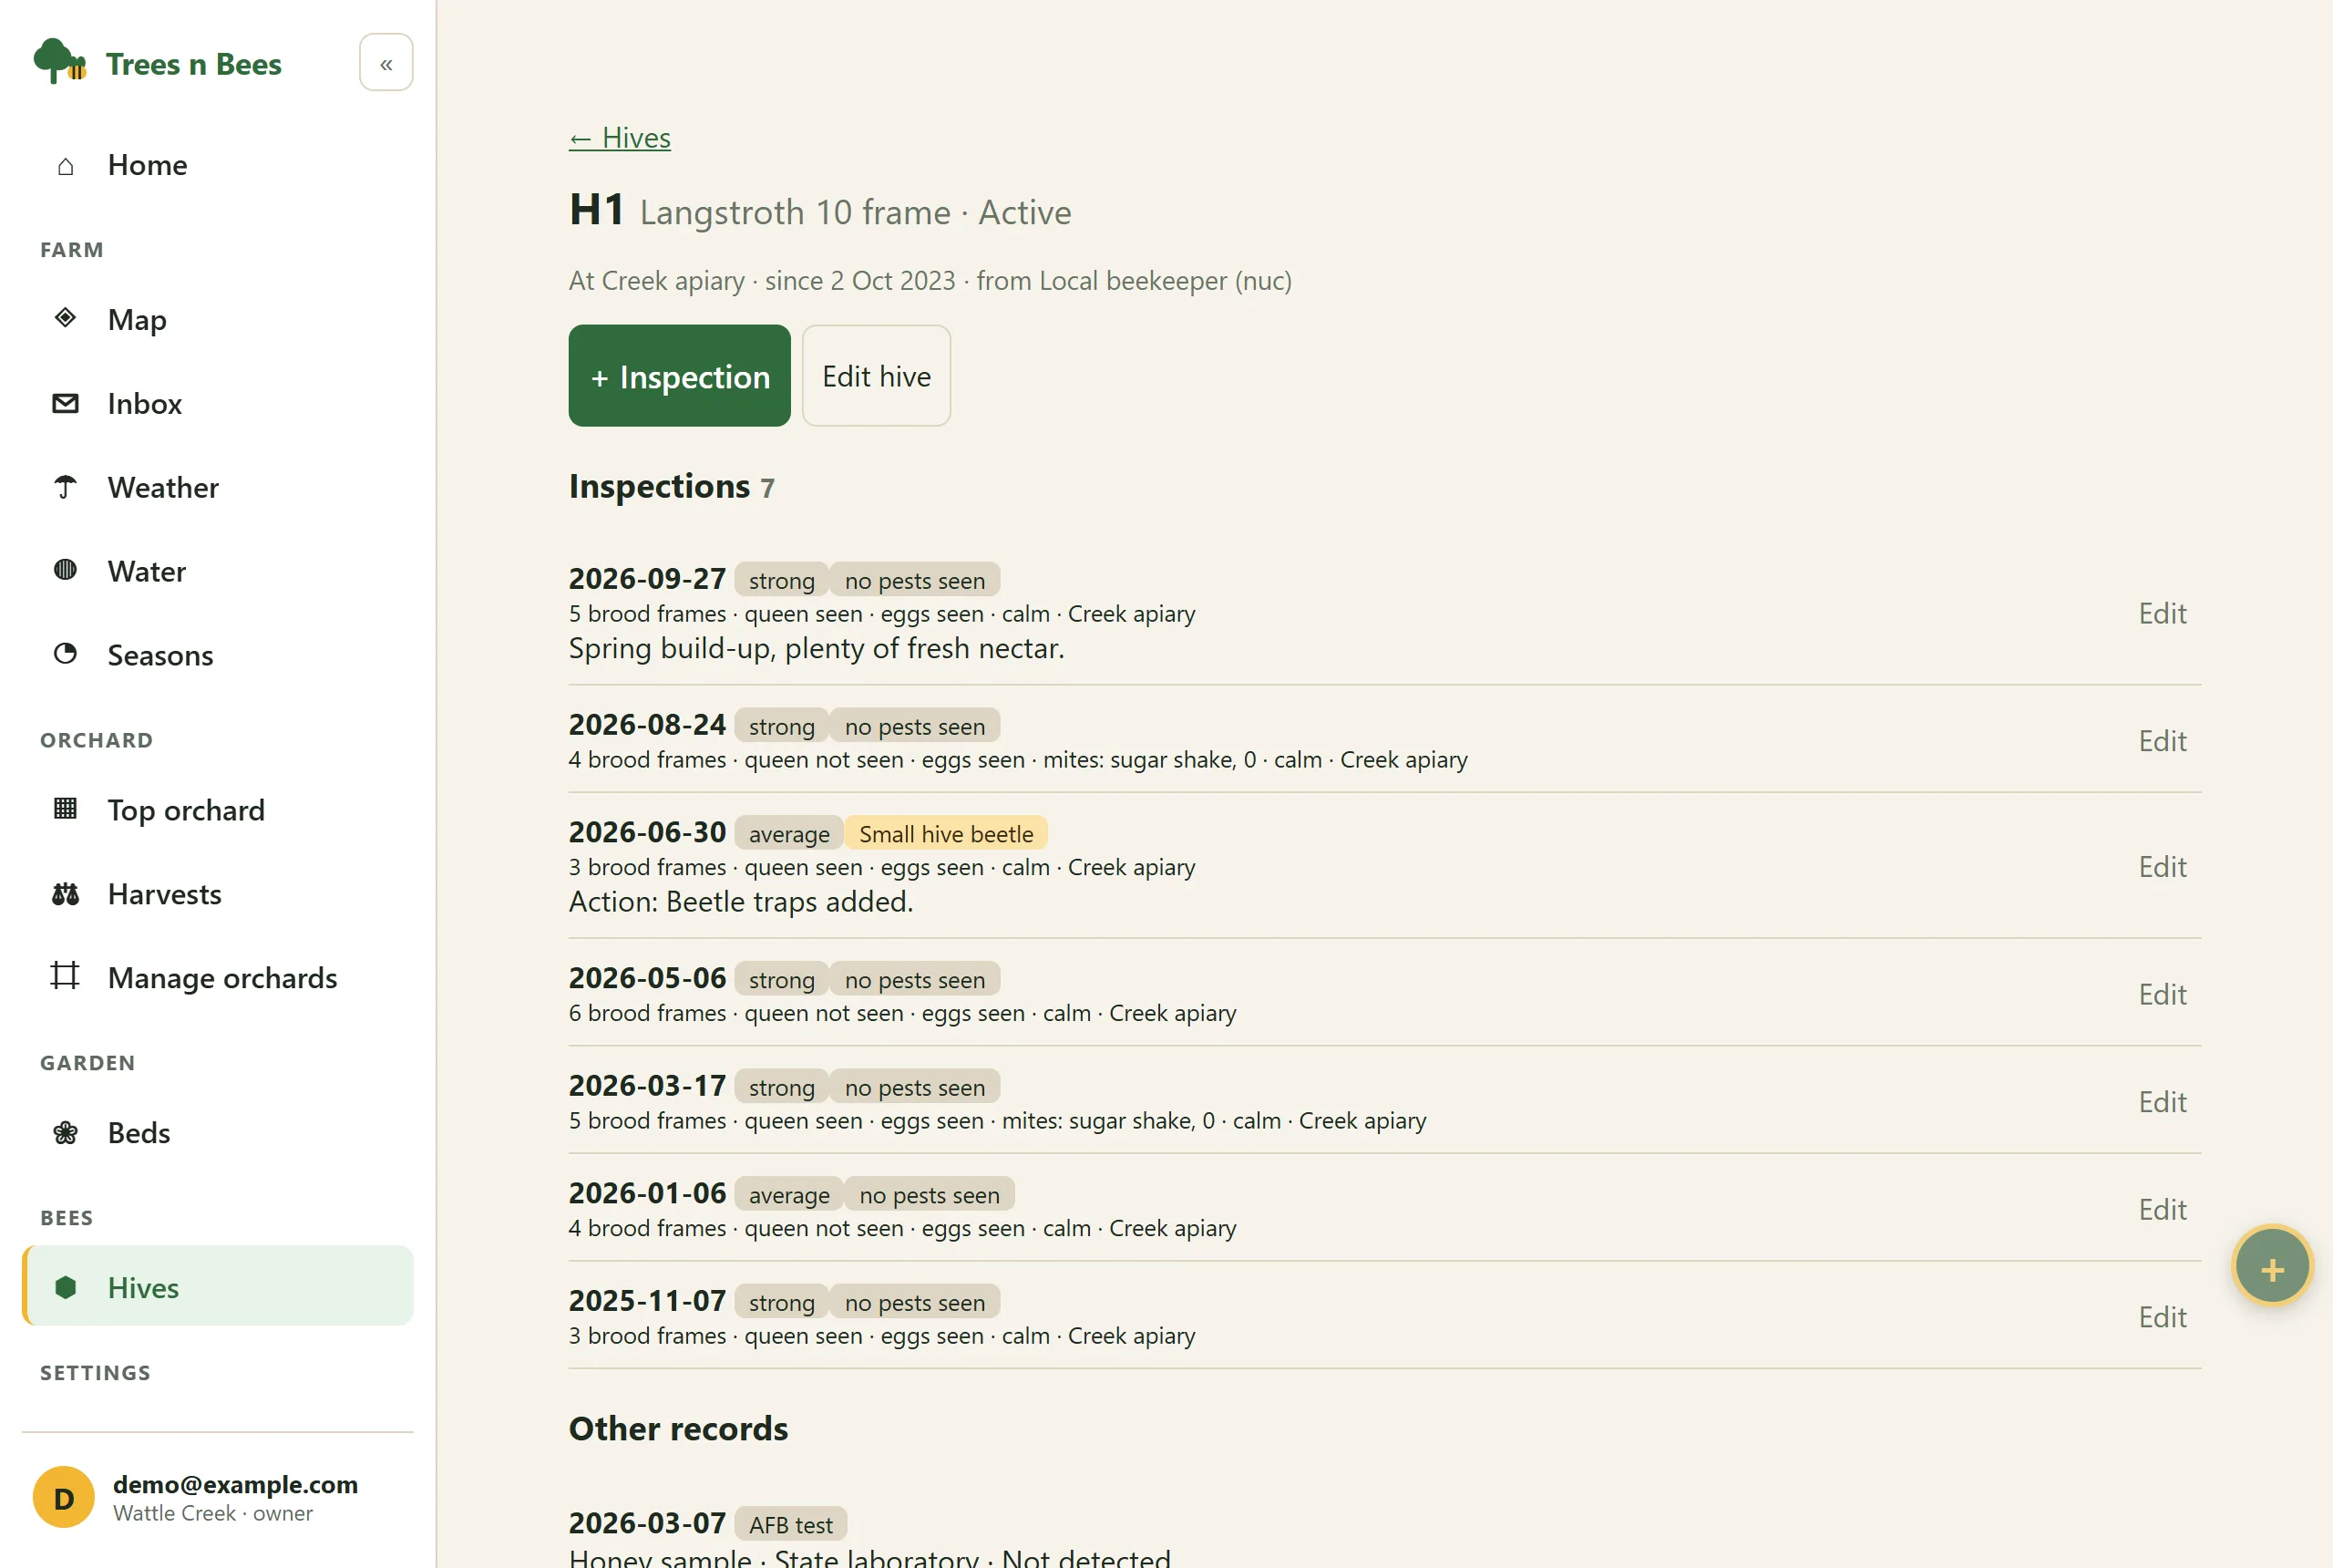Collapse the sidebar with the double chevron

(385, 63)
